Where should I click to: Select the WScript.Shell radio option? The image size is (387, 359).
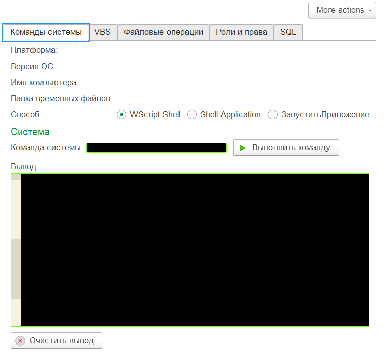coord(121,115)
